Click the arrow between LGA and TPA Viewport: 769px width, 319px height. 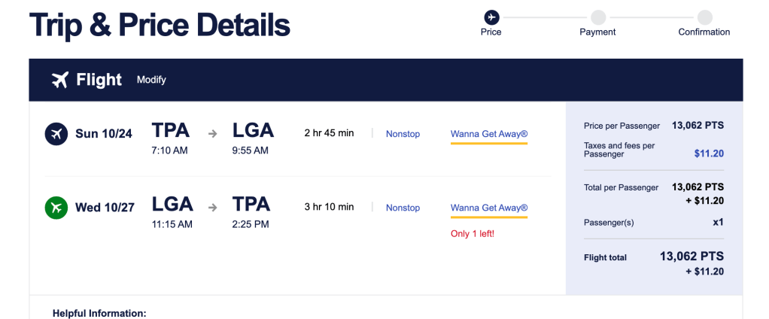tap(213, 208)
